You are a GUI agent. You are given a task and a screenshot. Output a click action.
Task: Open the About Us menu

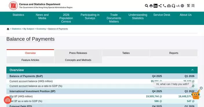pyautogui.click(x=185, y=15)
